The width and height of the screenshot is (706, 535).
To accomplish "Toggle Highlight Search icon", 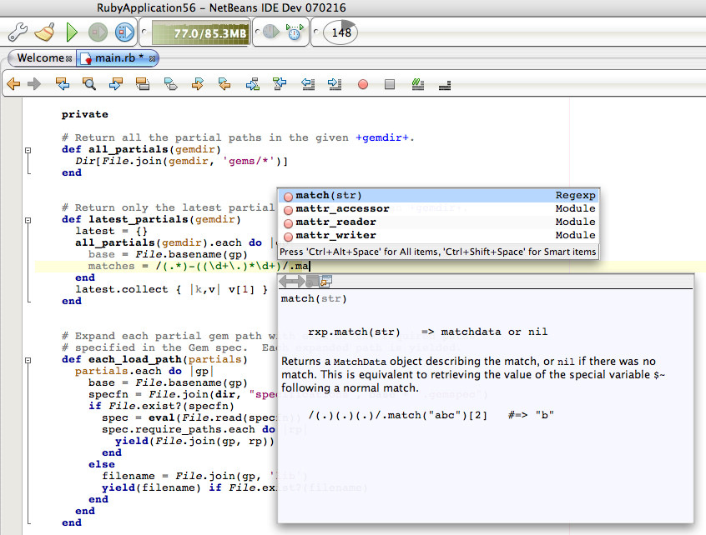I will (x=143, y=83).
